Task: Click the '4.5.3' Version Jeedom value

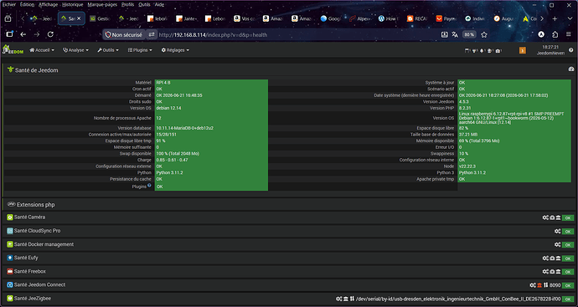Action: point(464,101)
